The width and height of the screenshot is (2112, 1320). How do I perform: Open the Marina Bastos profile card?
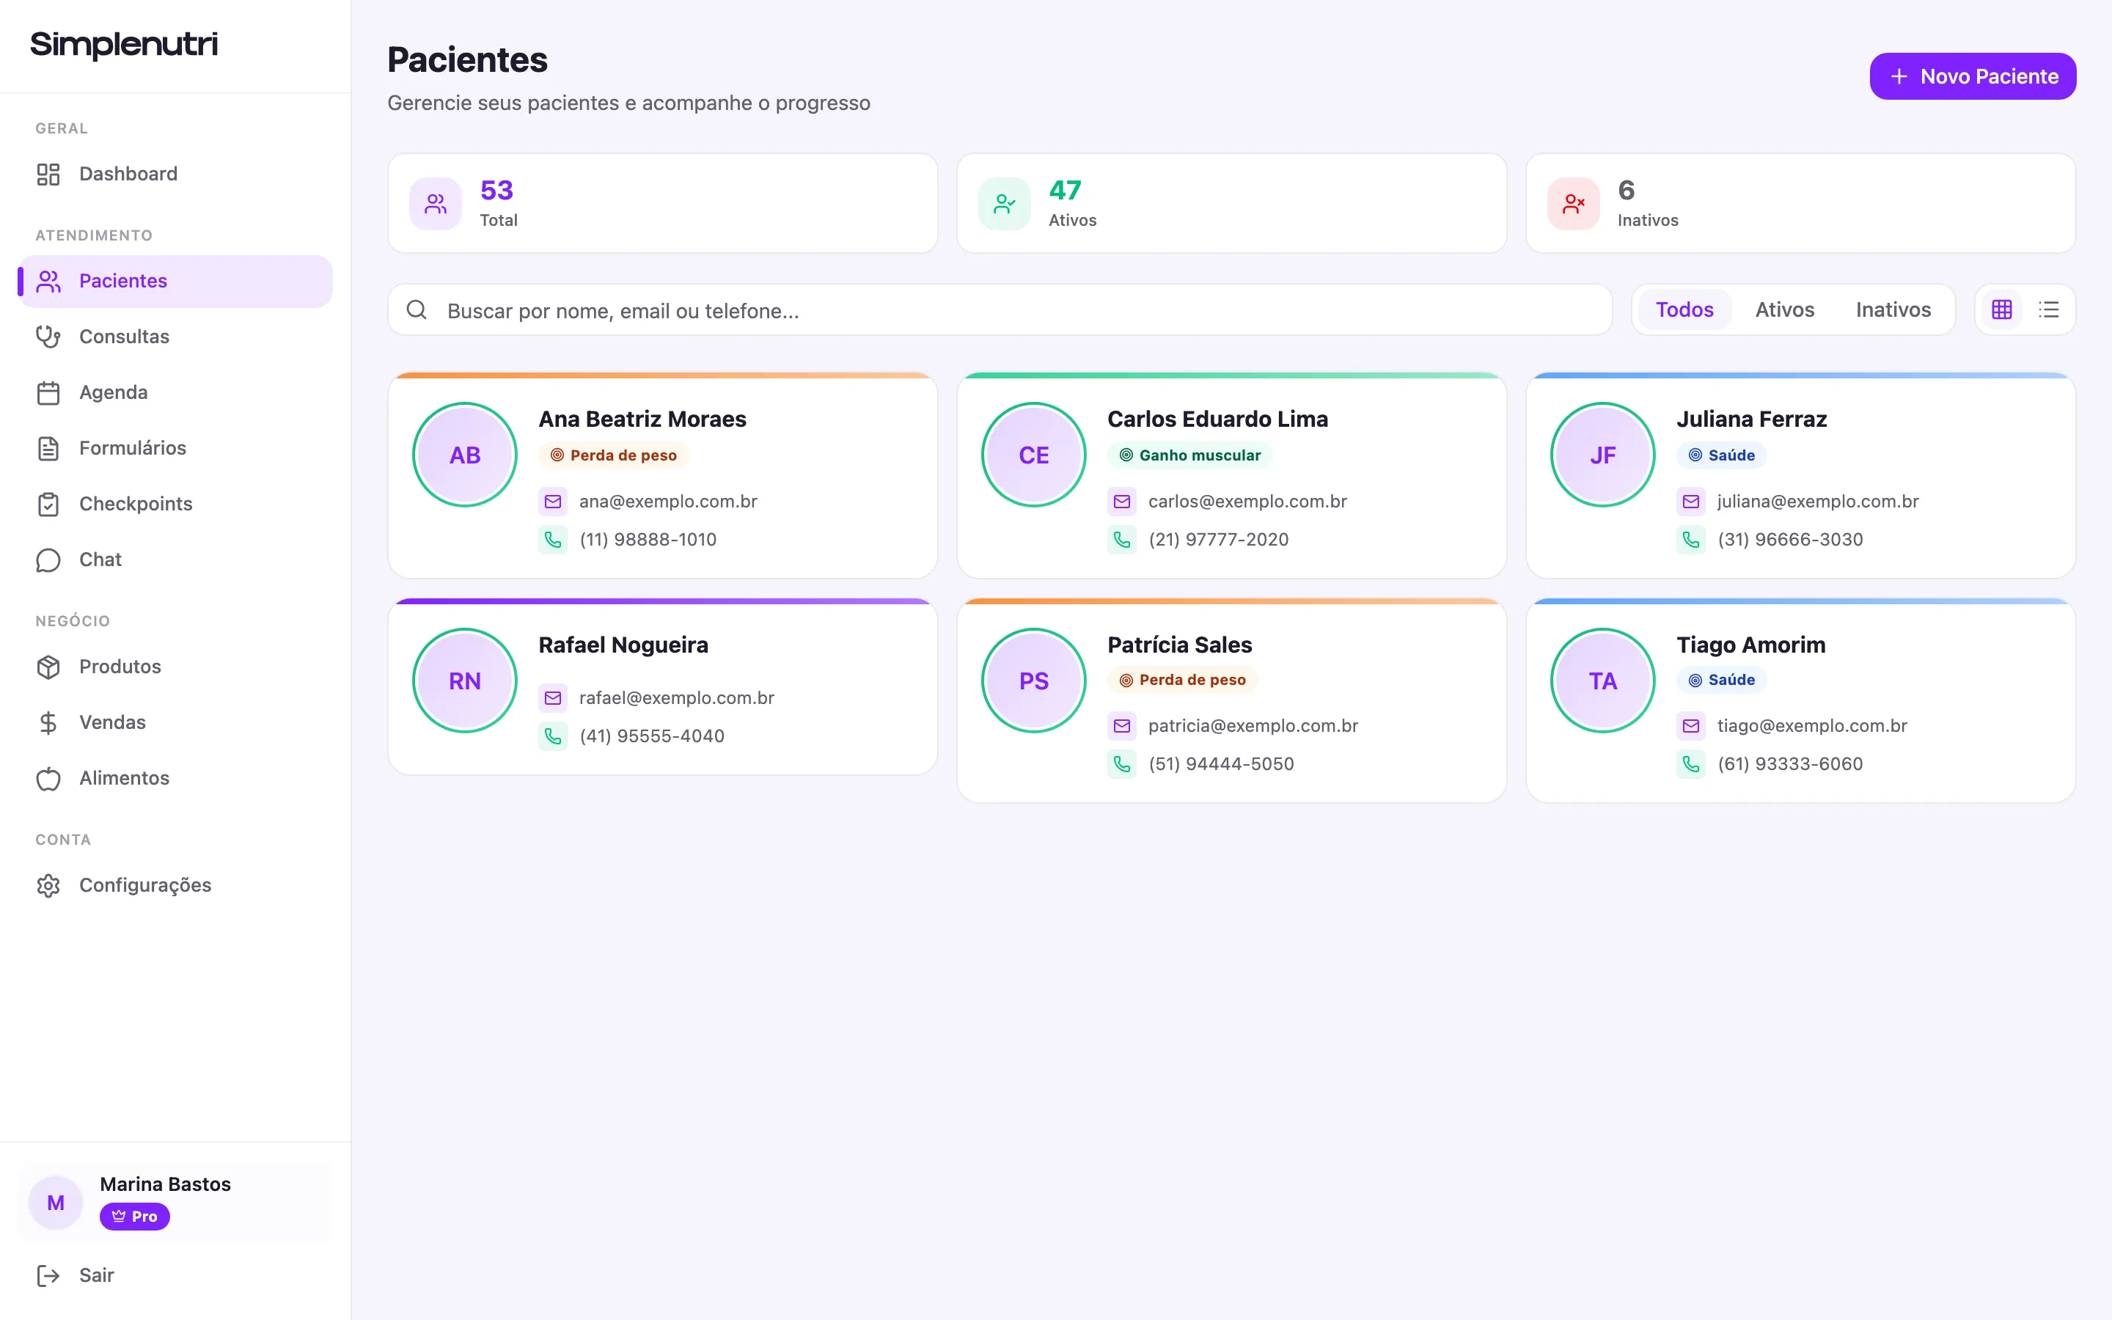point(175,1202)
